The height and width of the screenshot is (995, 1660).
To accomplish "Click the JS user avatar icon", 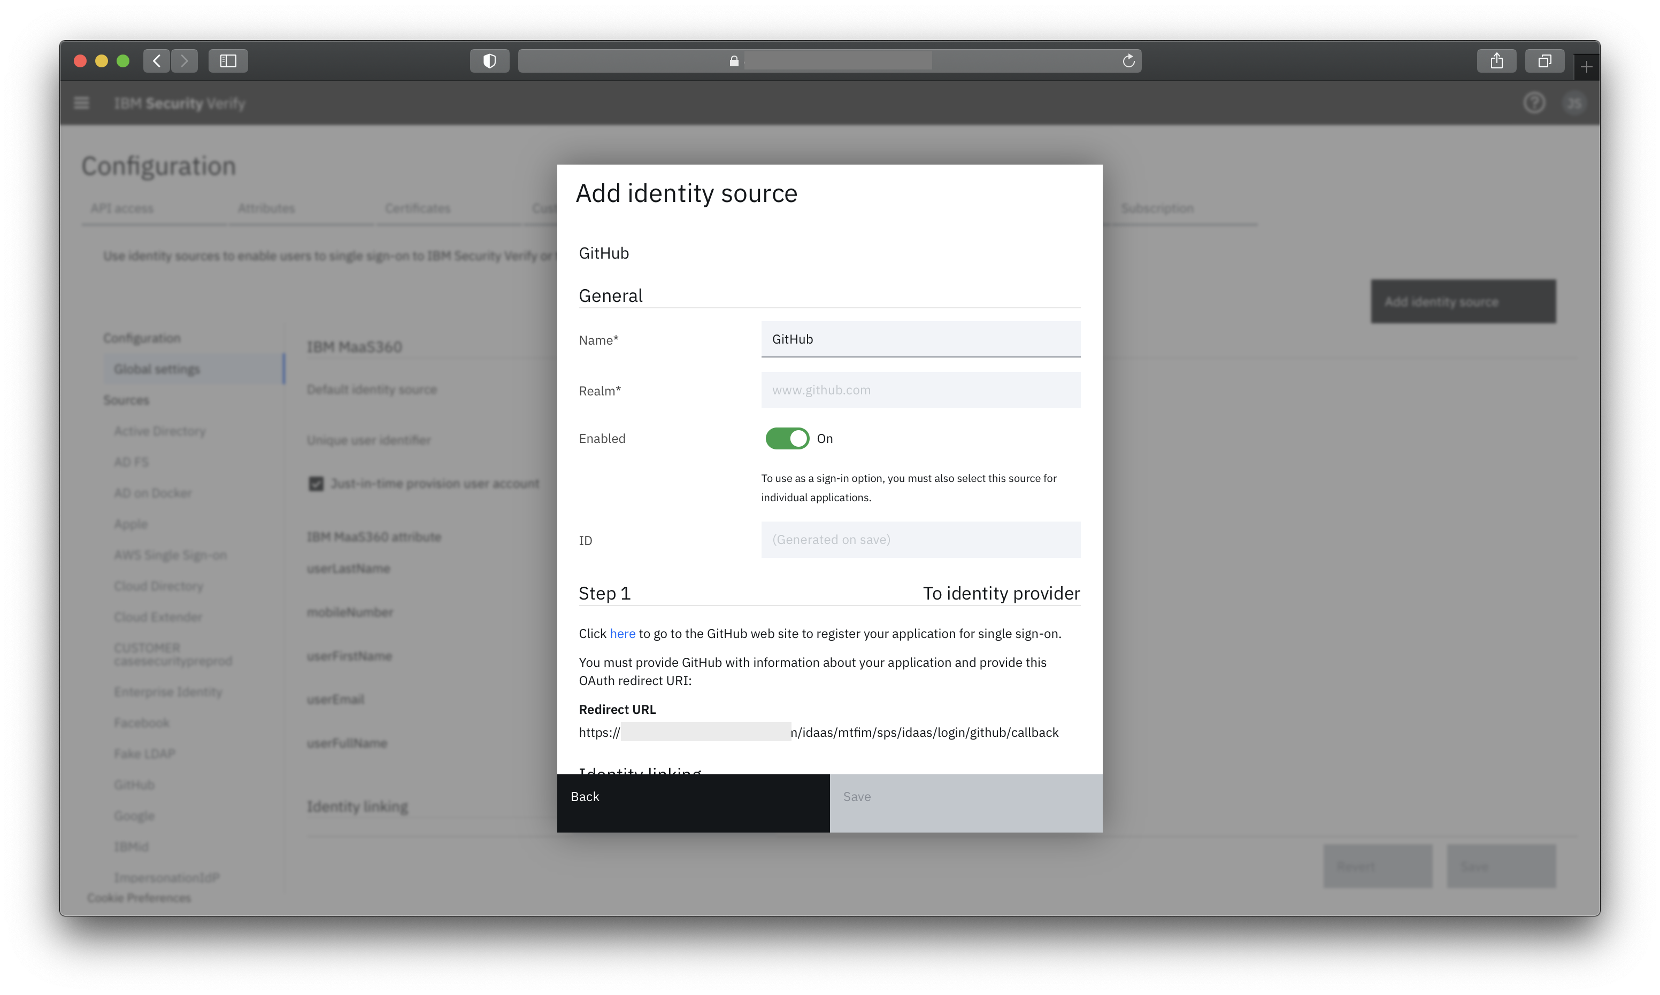I will pos(1574,103).
